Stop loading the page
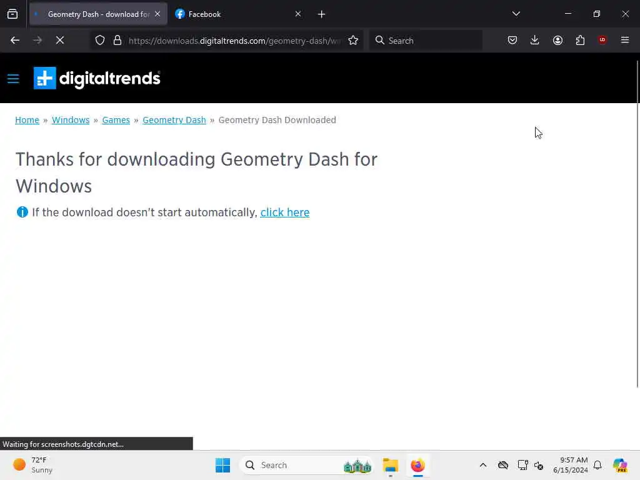Screen dimensions: 640x480 [x=60, y=41]
